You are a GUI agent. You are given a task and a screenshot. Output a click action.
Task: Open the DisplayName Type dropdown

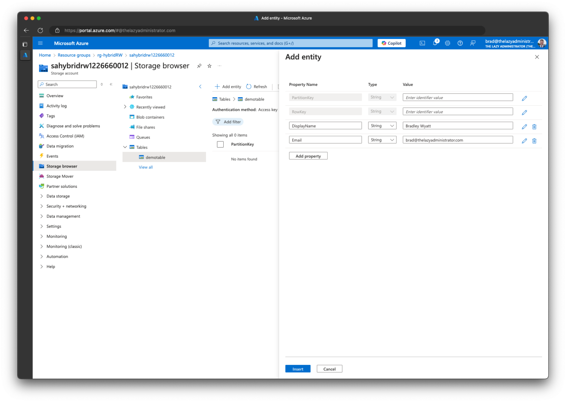coord(382,126)
